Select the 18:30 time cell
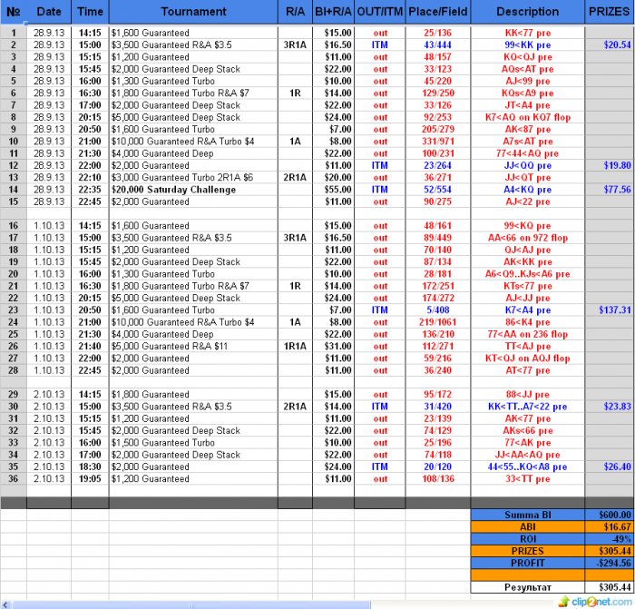The height and width of the screenshot is (609, 635). [90, 467]
